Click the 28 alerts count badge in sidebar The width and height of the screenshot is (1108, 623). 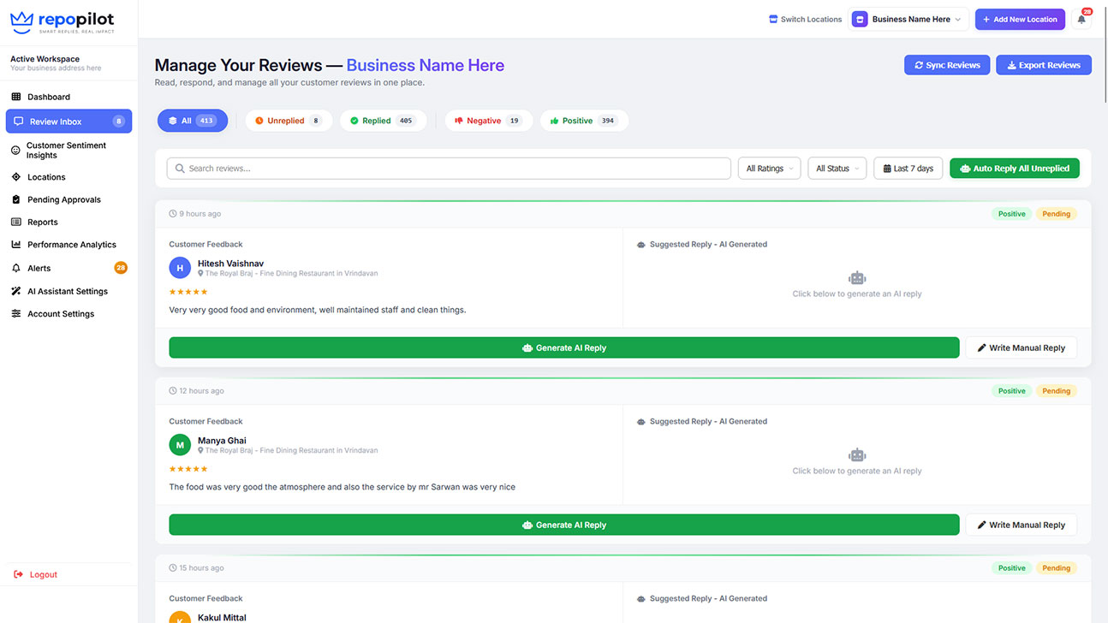[x=121, y=268]
